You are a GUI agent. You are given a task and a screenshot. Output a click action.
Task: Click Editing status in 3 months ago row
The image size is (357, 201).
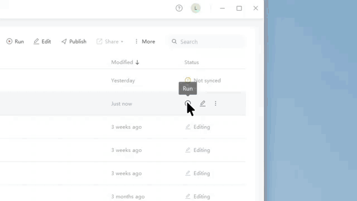(197, 197)
